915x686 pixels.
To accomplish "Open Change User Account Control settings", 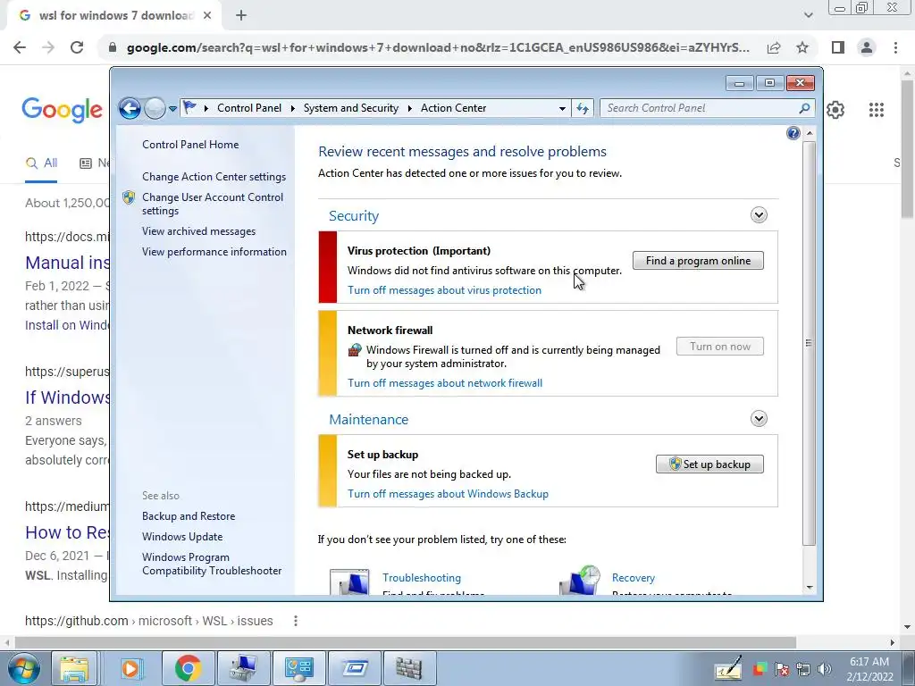I will click(213, 204).
